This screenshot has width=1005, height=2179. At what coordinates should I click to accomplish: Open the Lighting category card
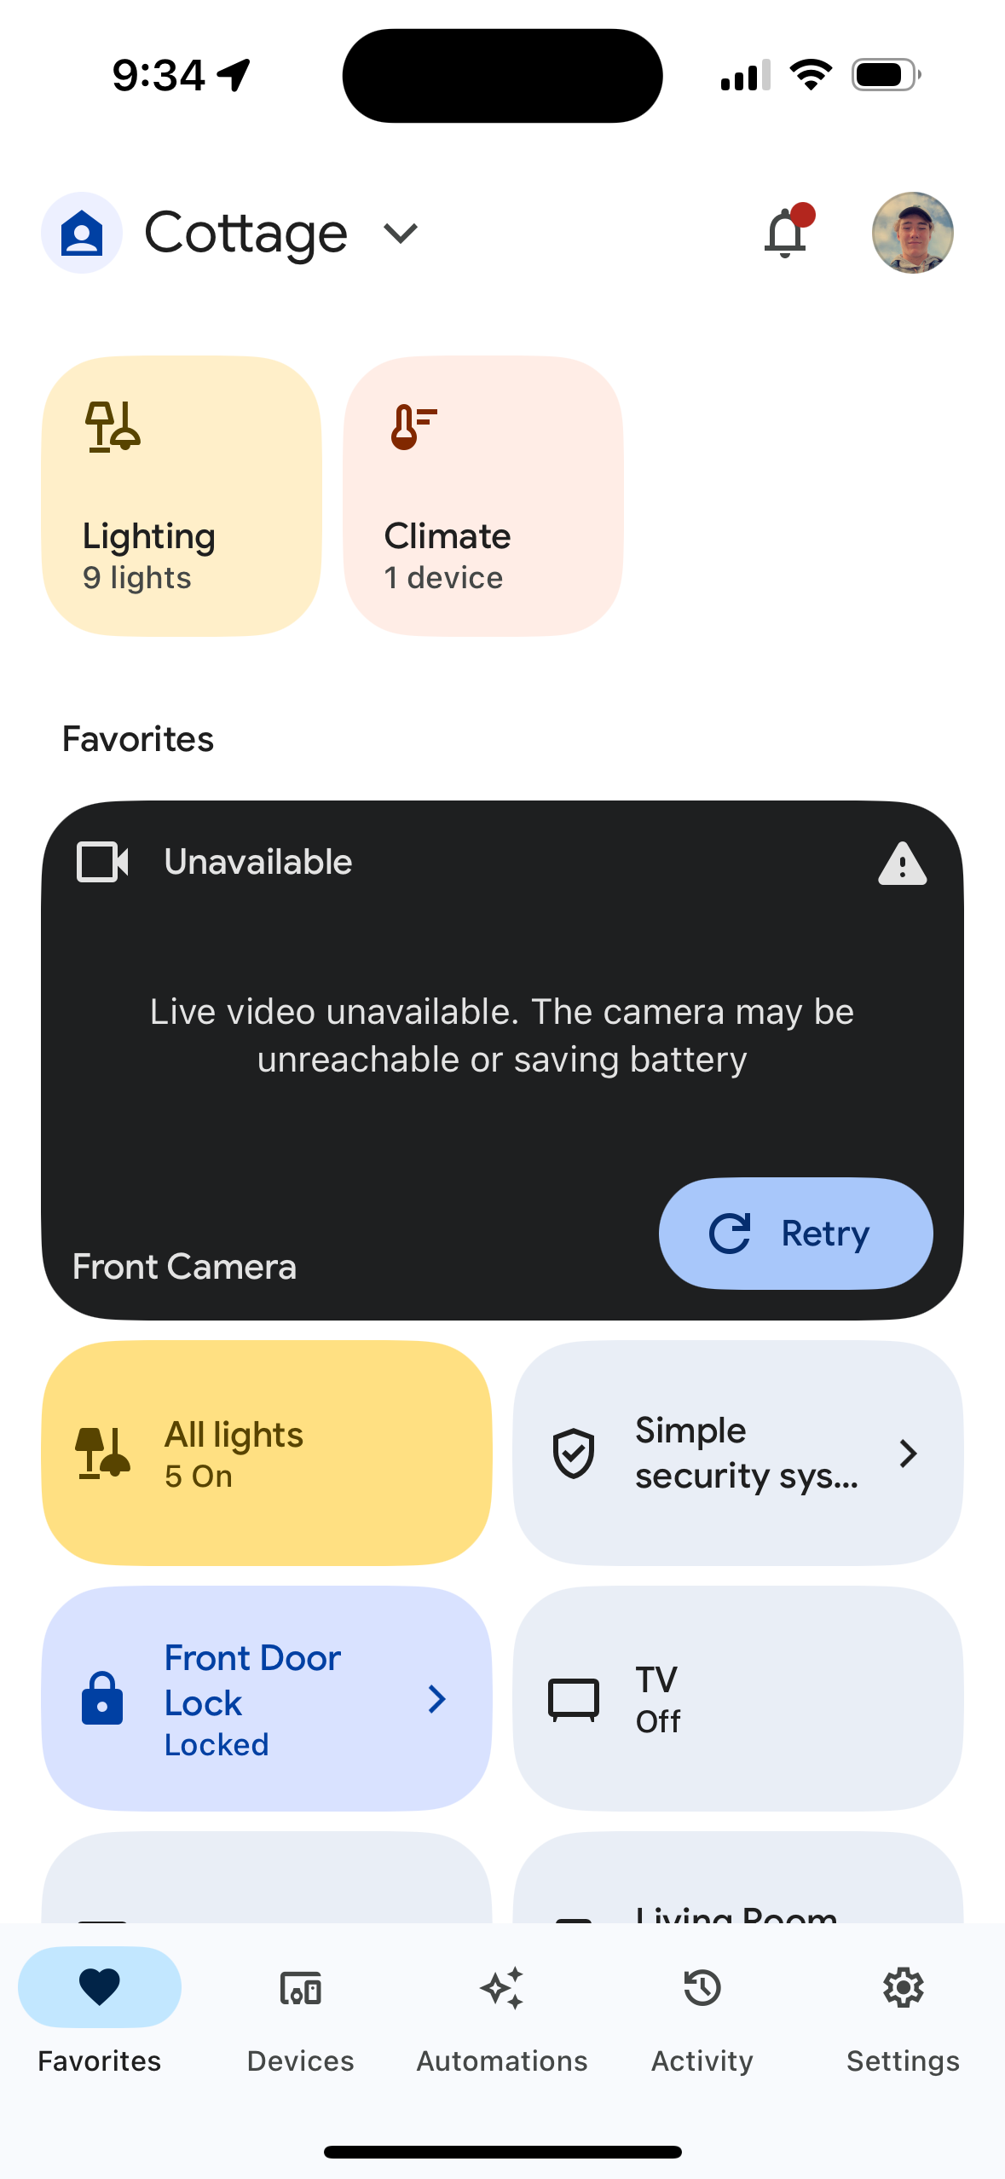pyautogui.click(x=182, y=496)
